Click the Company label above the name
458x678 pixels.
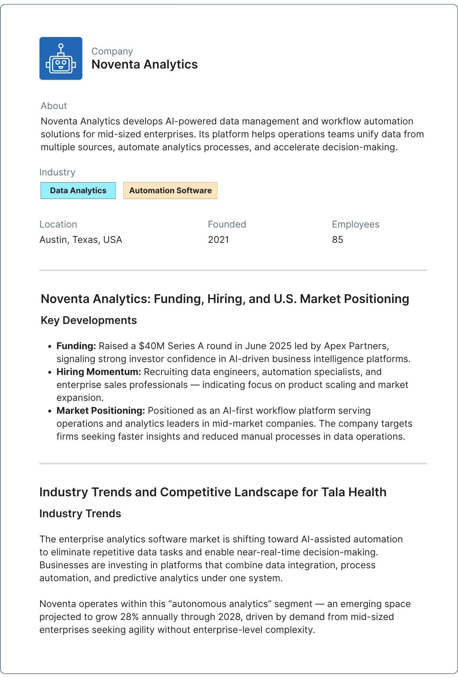pyautogui.click(x=112, y=51)
